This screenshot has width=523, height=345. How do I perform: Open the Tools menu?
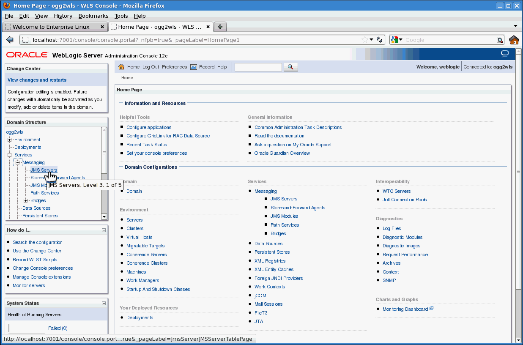(121, 16)
